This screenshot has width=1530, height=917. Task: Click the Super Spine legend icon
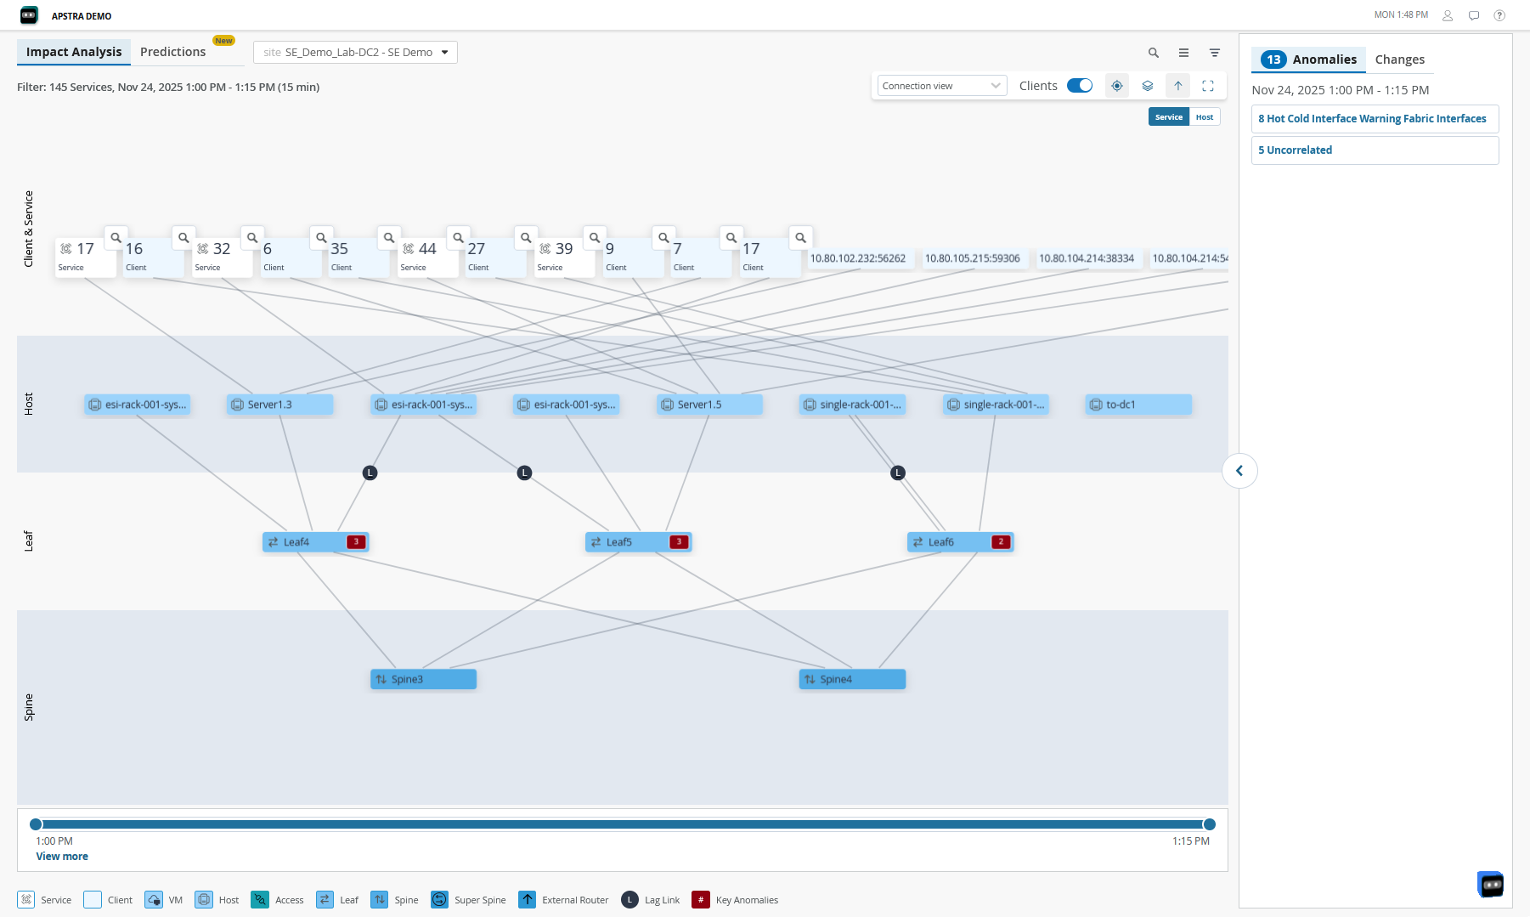[439, 900]
